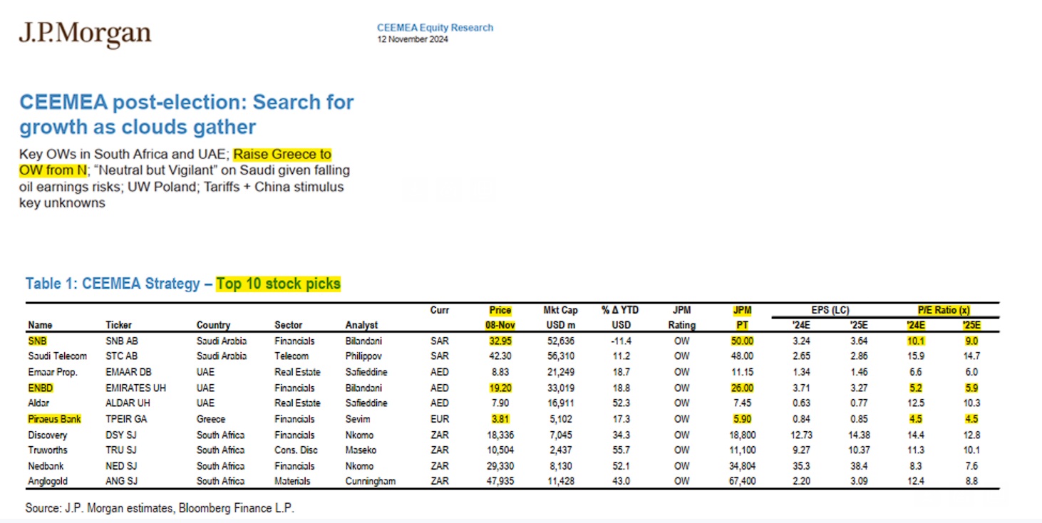Click the "Analyst" column header

[x=361, y=325]
